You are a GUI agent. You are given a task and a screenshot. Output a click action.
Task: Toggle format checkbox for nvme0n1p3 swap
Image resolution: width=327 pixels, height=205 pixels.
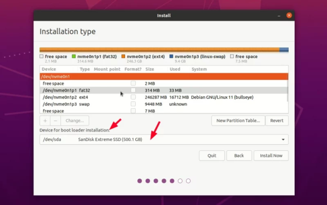[133, 104]
